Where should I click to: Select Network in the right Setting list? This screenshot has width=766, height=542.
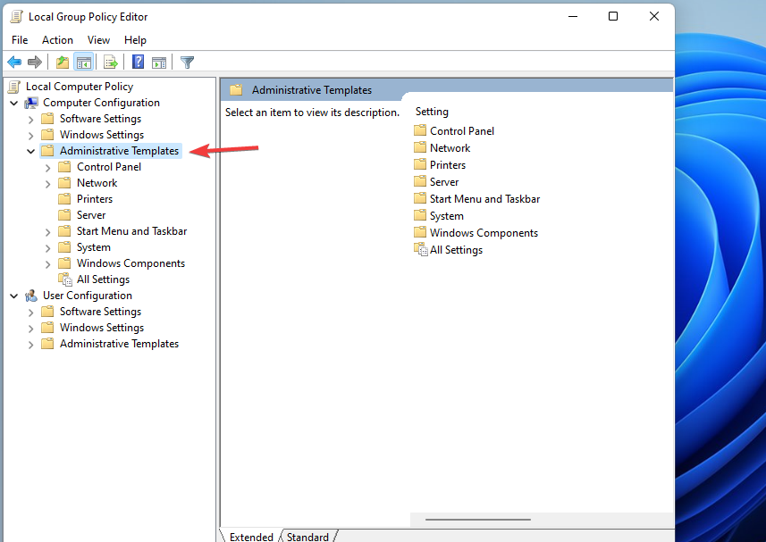point(450,148)
